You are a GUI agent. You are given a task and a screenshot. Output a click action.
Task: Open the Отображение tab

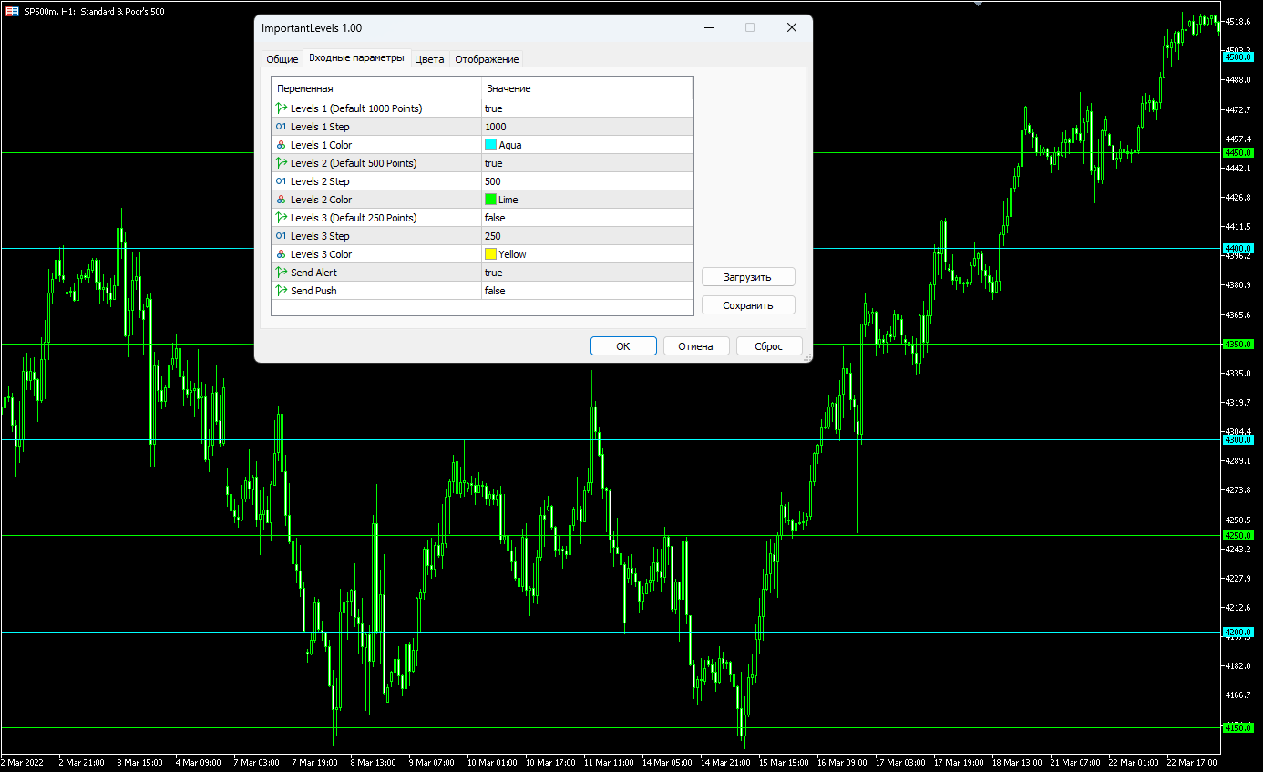pos(488,58)
